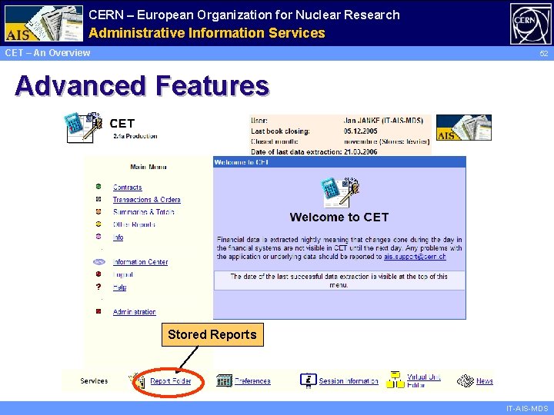Click the '2.1a Production' version text
This screenshot has width=554, height=415.
tap(135, 136)
